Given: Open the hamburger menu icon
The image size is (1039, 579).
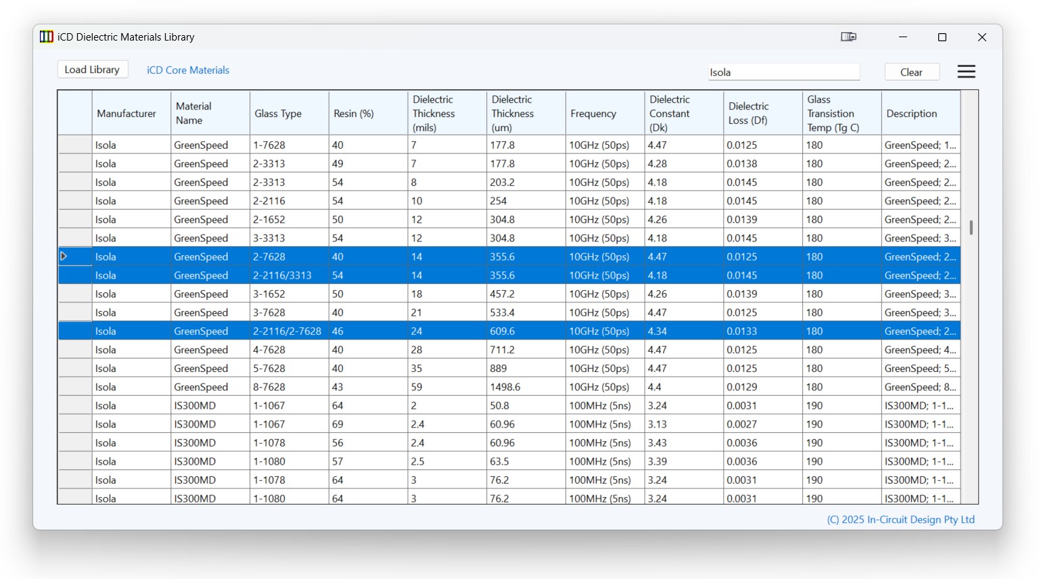Looking at the screenshot, I should point(966,72).
